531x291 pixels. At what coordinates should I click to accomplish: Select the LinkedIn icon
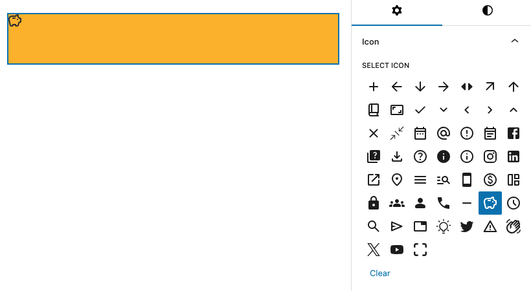(x=514, y=156)
